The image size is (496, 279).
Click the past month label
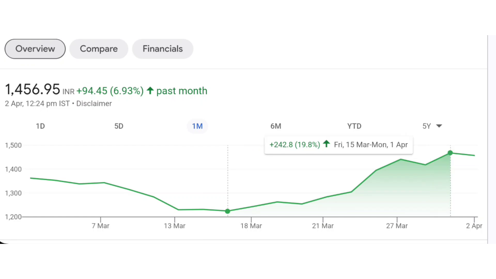pyautogui.click(x=182, y=91)
